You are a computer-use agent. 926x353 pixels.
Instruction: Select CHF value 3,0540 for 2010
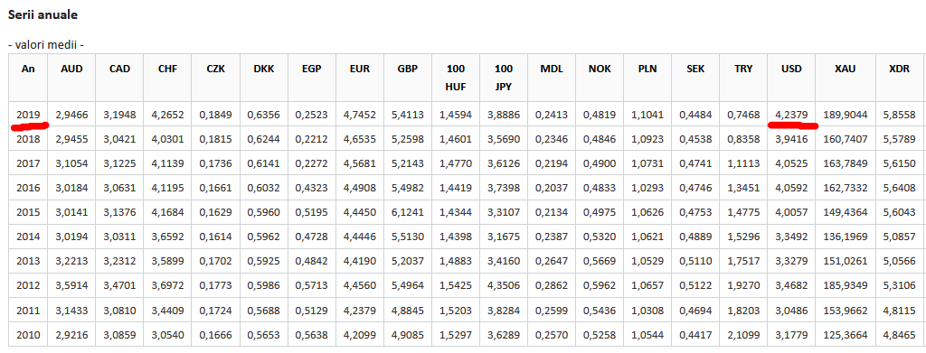click(x=167, y=335)
